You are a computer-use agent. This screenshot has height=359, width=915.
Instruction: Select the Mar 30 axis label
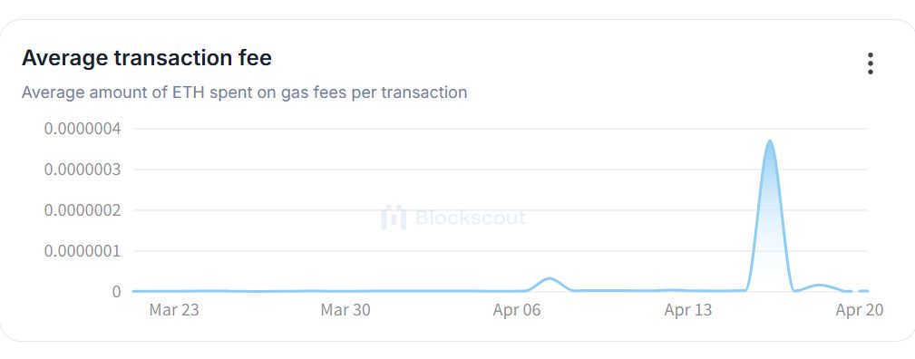(346, 310)
